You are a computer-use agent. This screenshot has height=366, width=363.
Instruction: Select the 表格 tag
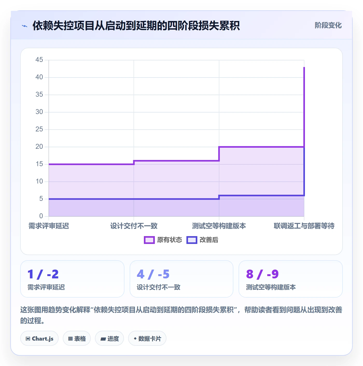pos(77,339)
